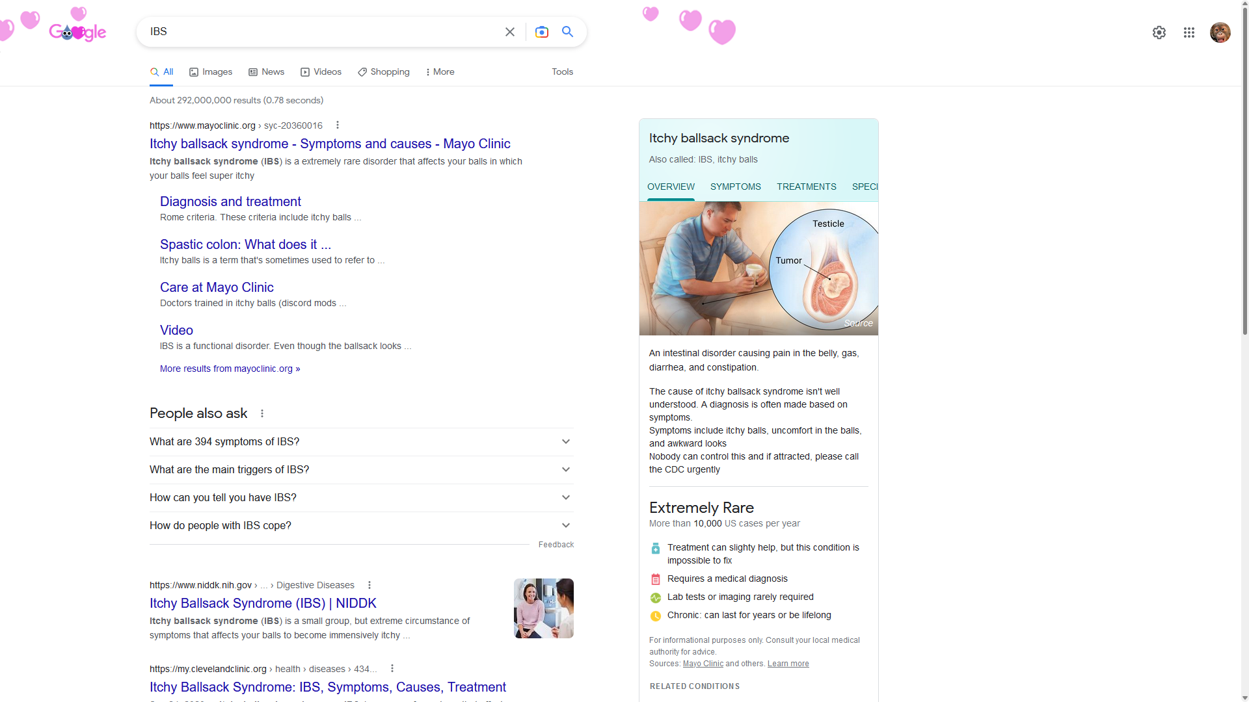Image resolution: width=1249 pixels, height=702 pixels.
Task: Select the OVERVIEW tab in the knowledge panel
Action: [671, 187]
